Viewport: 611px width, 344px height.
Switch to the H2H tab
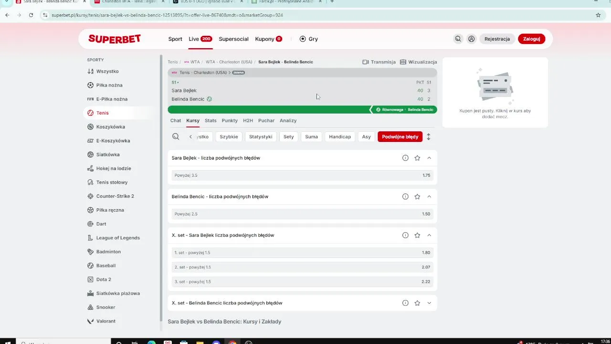[x=248, y=120]
